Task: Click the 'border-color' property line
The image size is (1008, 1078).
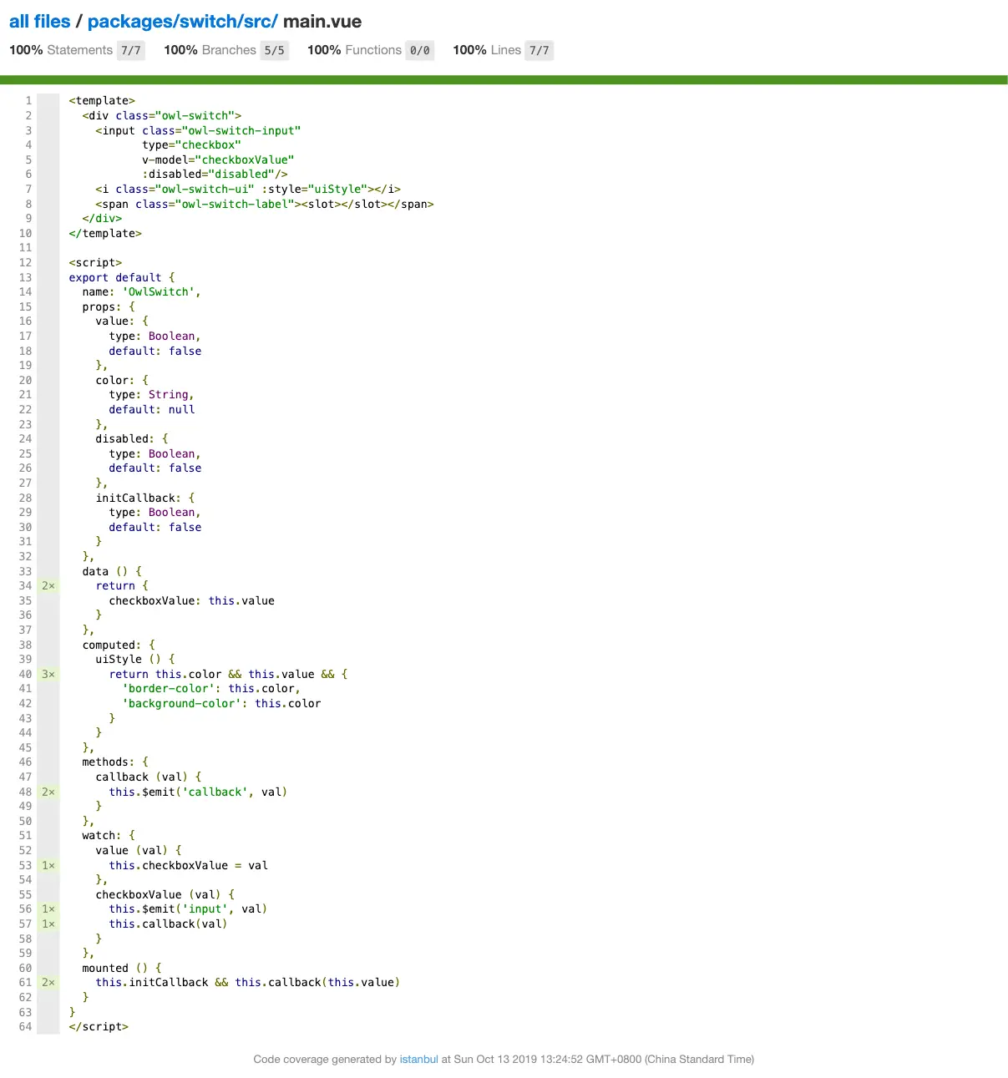Action: 211,688
